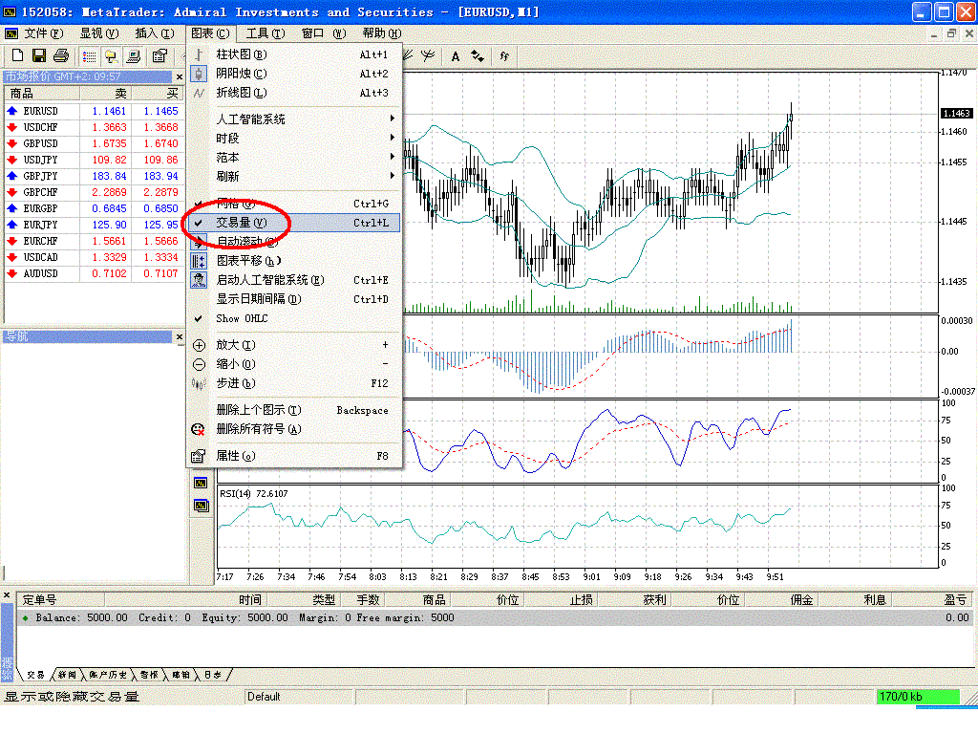Close the 市场报价 market watch panel
The image size is (978, 734).
[x=180, y=76]
